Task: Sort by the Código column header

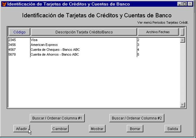Action: point(20,32)
